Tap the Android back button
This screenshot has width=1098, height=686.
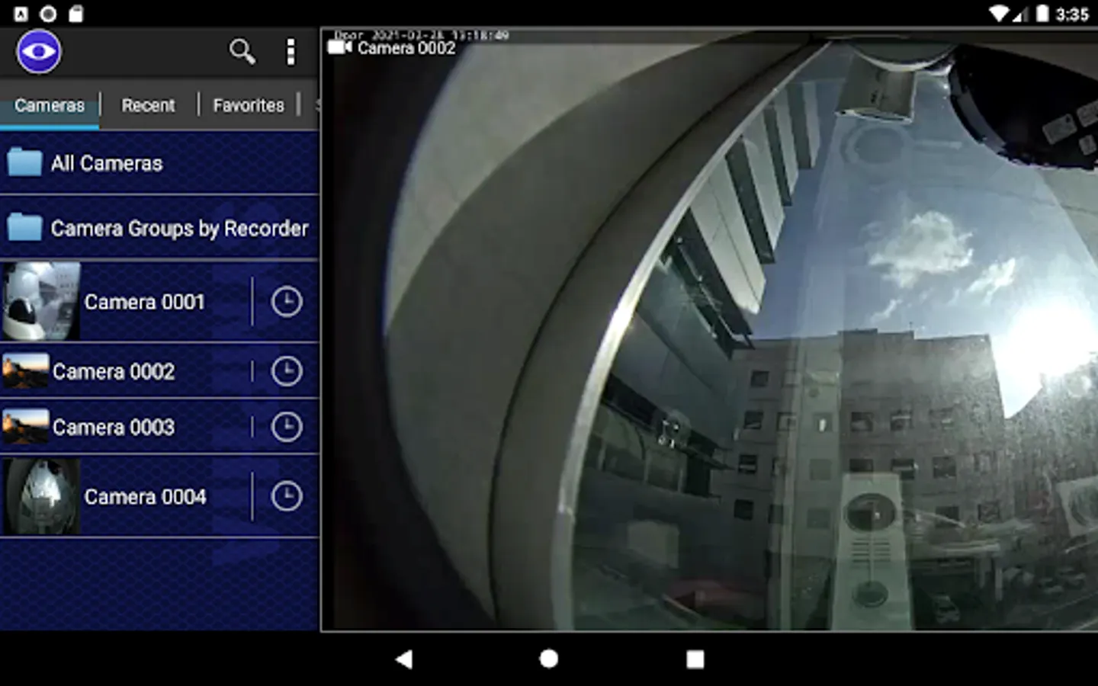pyautogui.click(x=404, y=659)
